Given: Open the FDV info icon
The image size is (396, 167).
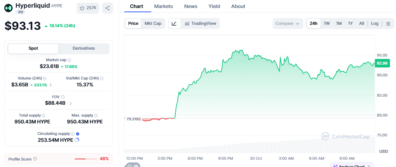Looking at the screenshot, I should tap(63, 97).
